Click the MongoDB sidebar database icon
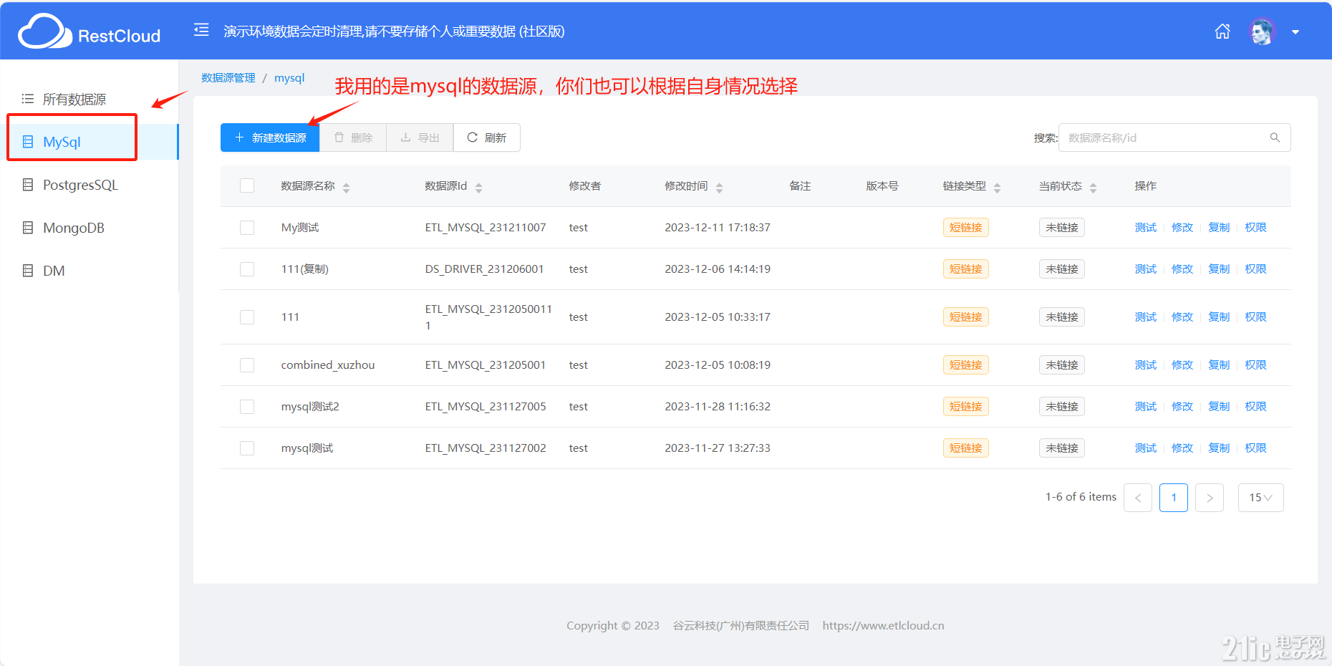The height and width of the screenshot is (666, 1332). pyautogui.click(x=28, y=228)
